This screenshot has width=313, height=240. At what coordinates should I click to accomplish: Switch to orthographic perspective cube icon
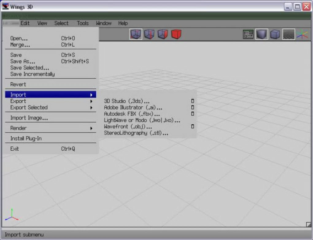[x=275, y=34]
